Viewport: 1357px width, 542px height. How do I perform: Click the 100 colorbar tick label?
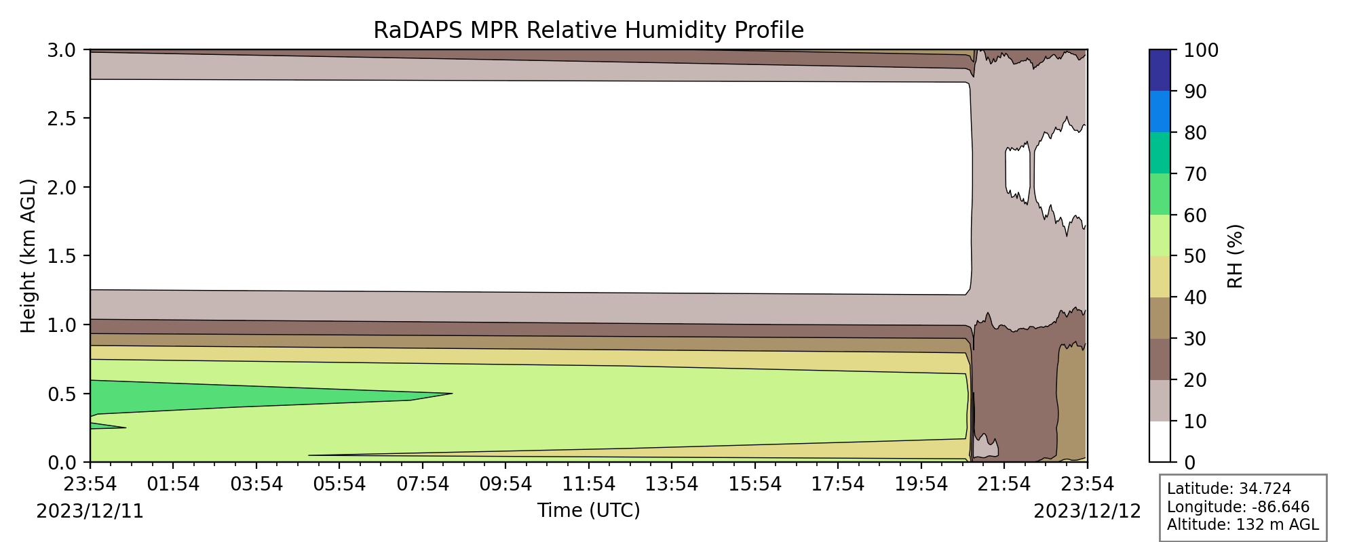click(x=1202, y=50)
